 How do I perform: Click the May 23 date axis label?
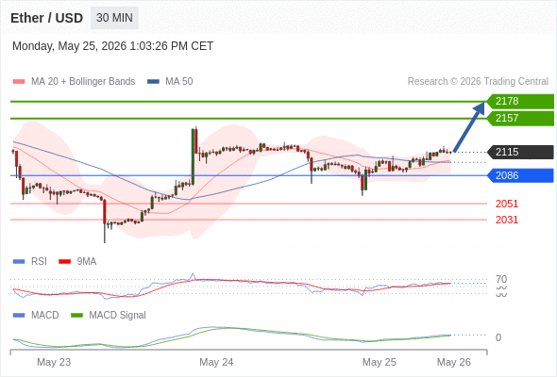[54, 362]
